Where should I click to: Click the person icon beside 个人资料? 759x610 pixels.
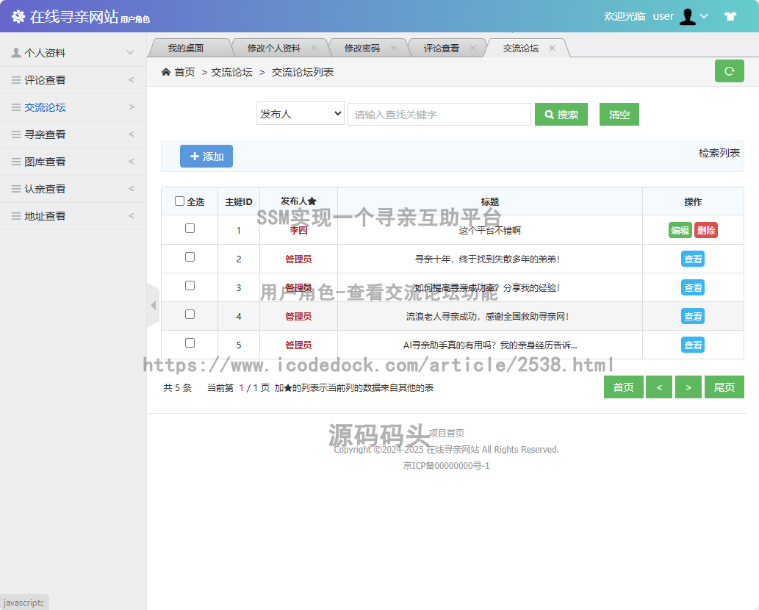coord(16,53)
